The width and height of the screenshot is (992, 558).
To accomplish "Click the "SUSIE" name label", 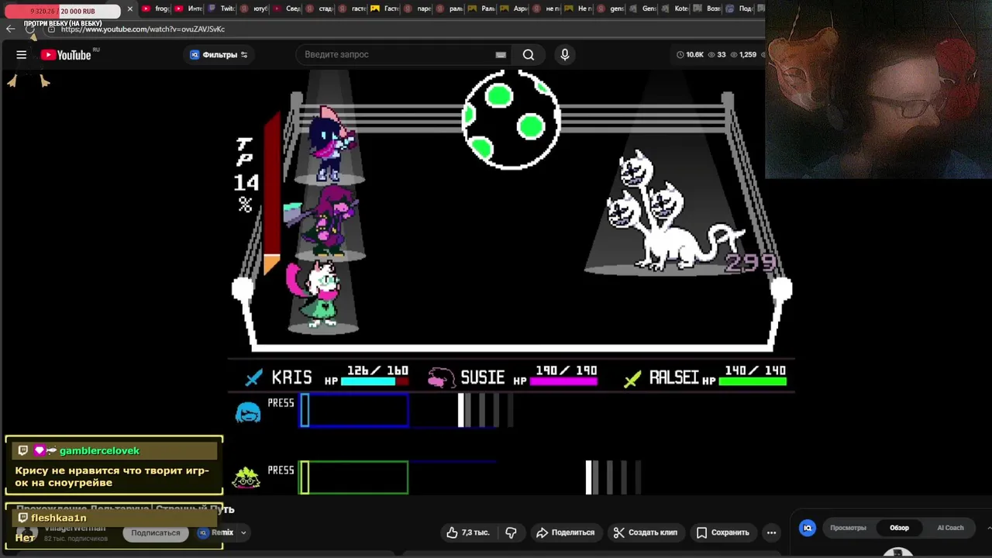I will [x=482, y=378].
